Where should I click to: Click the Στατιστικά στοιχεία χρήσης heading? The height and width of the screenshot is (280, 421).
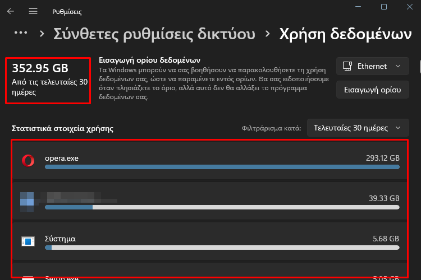click(62, 129)
